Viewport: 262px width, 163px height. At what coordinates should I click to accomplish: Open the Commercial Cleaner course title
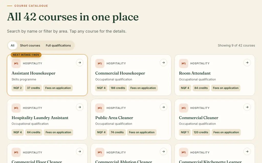tap(199, 118)
